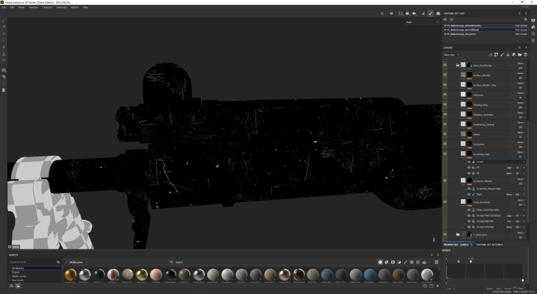Adjust the Levels gamma middle handle

click(458, 262)
